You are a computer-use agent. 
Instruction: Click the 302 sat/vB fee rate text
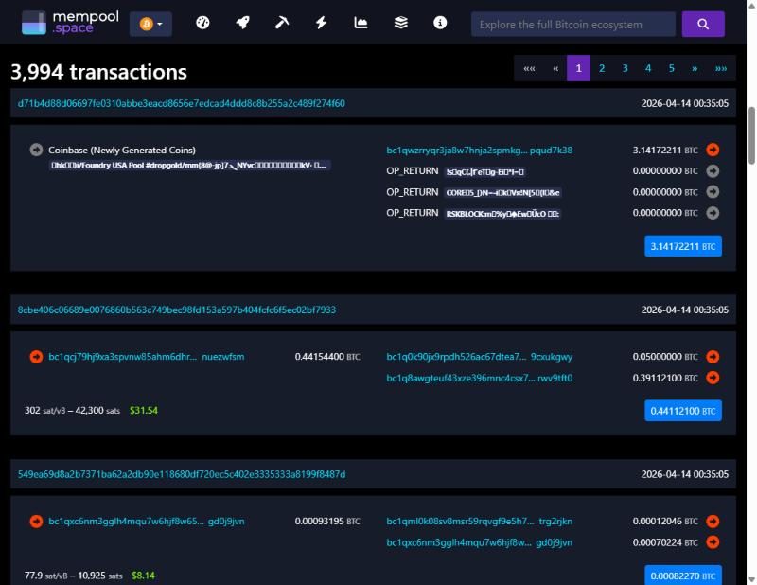44,411
